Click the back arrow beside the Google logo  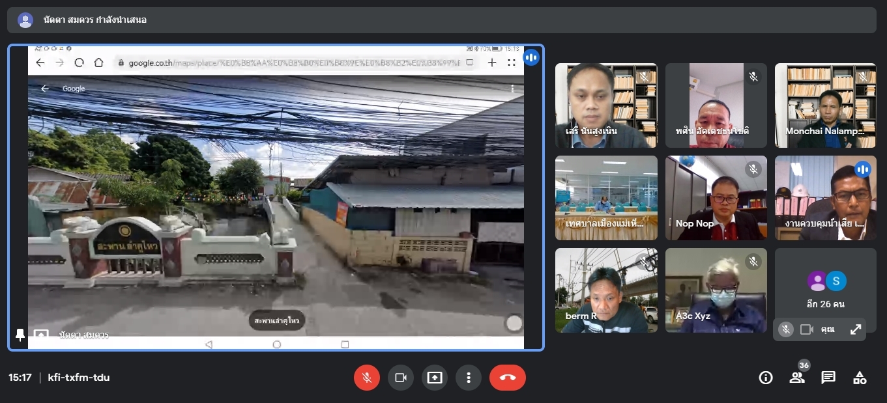pyautogui.click(x=45, y=89)
